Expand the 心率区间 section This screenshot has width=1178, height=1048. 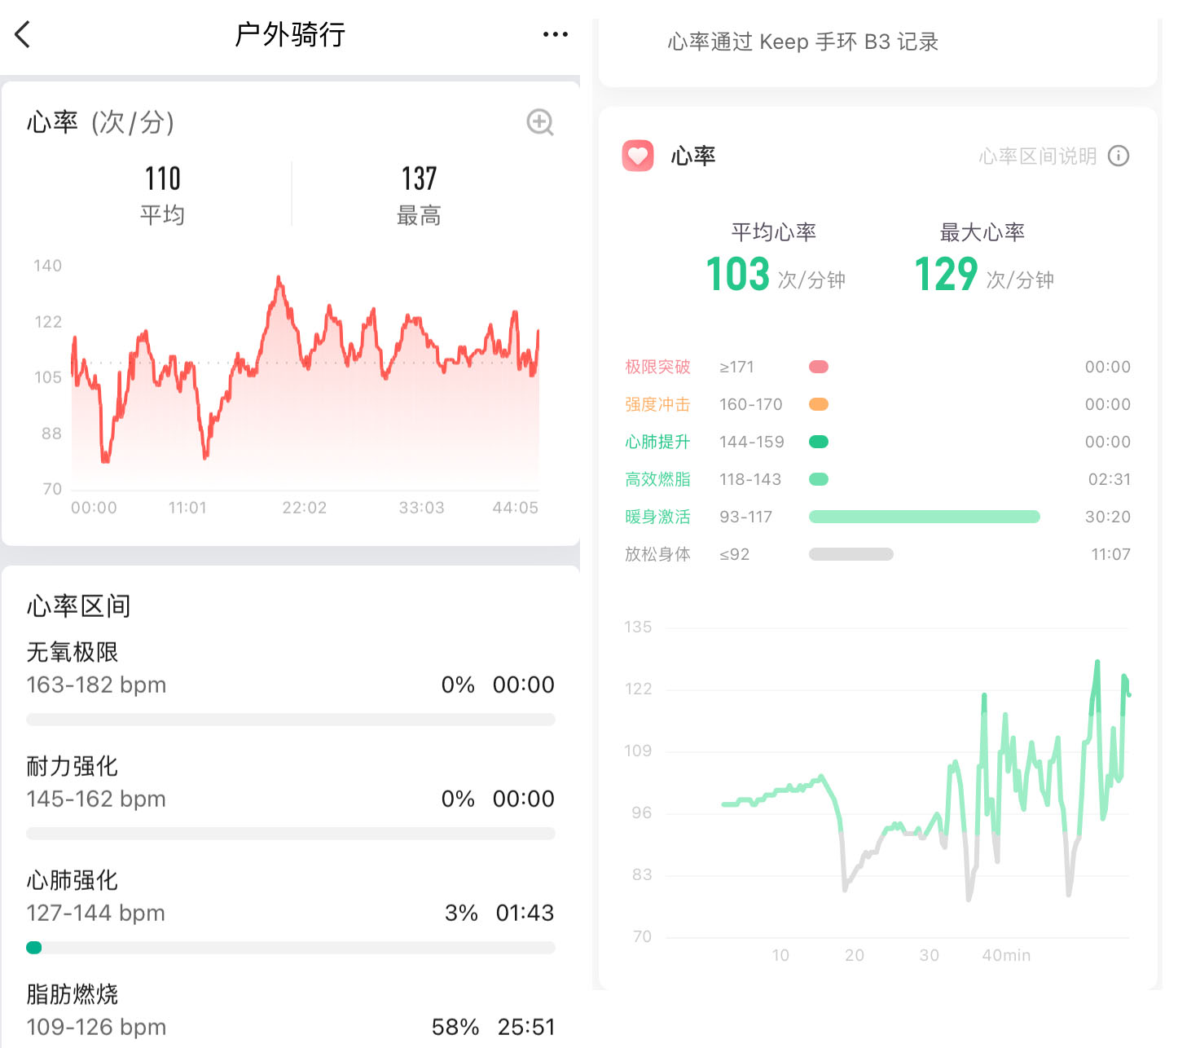[x=78, y=605]
